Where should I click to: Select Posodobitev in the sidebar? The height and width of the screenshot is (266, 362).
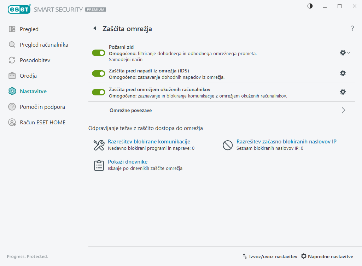35,60
